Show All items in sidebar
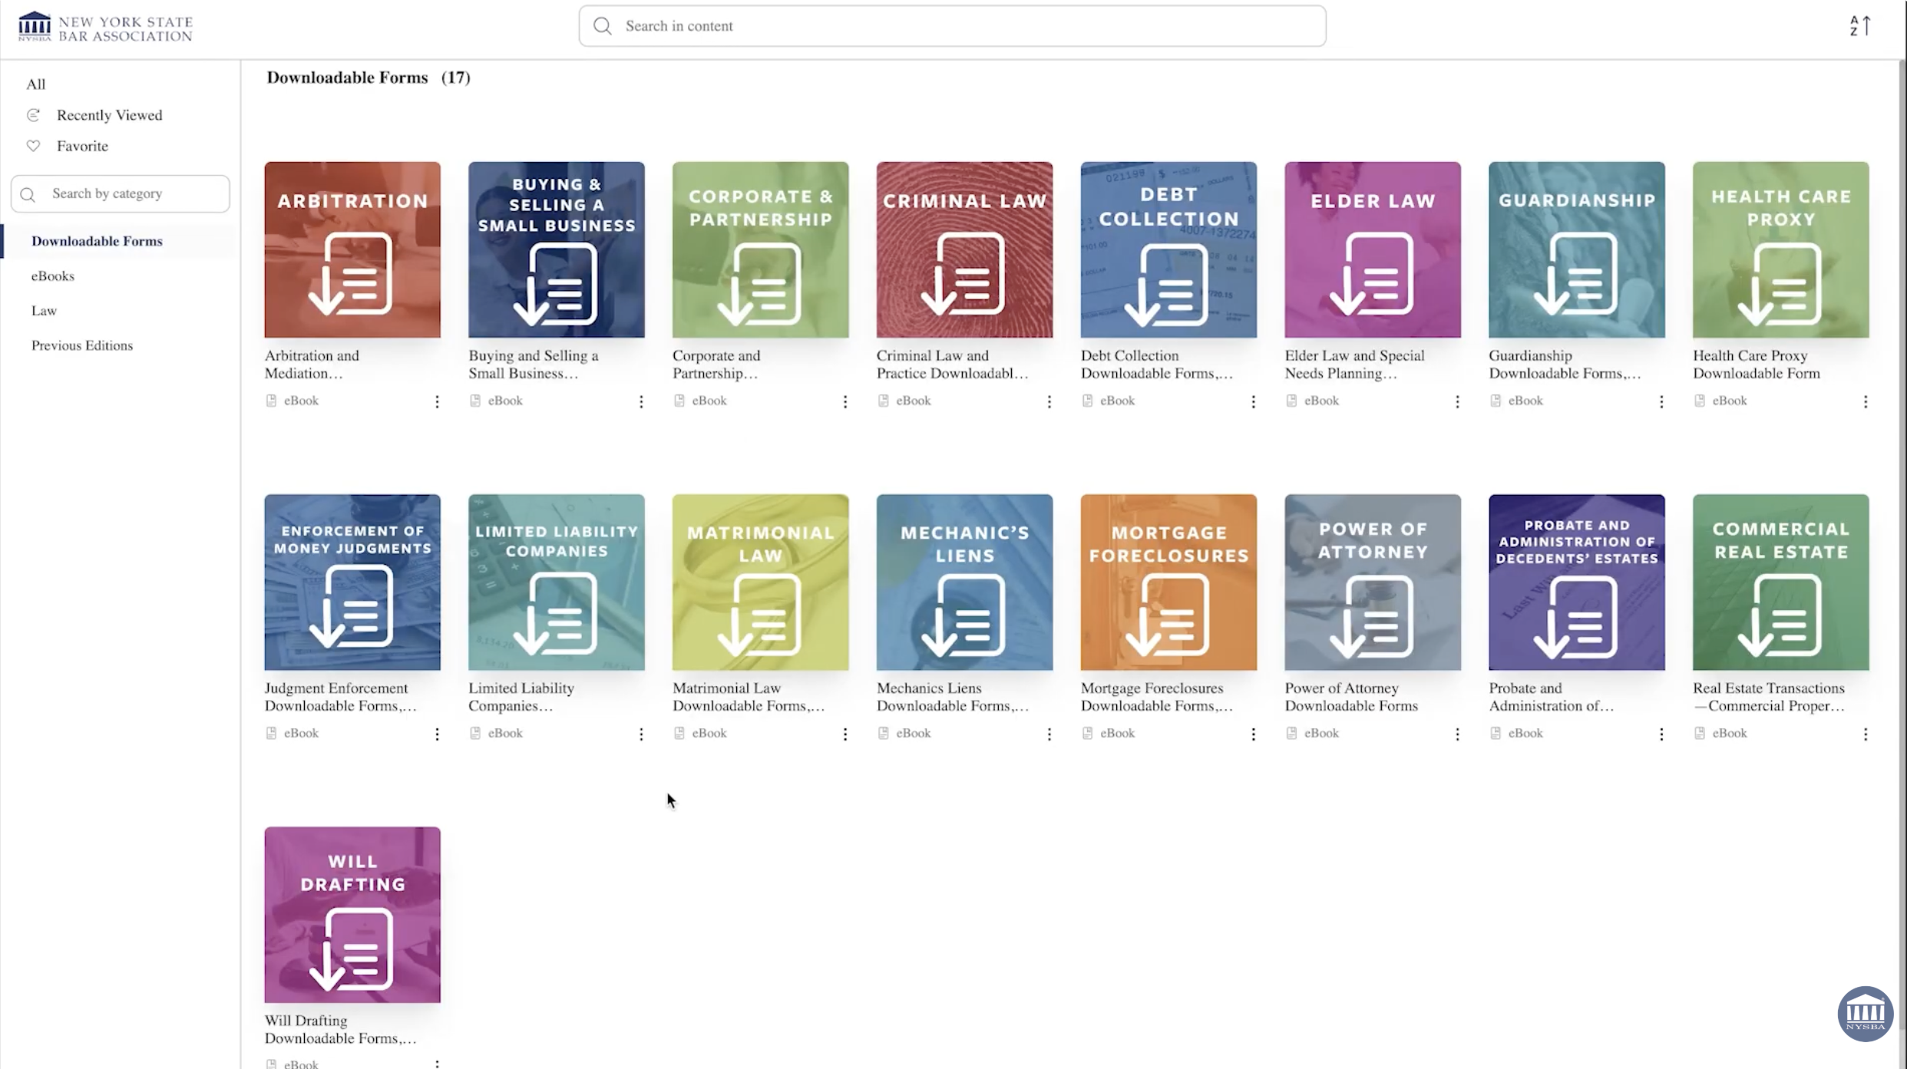The height and width of the screenshot is (1069, 1907). 35,84
